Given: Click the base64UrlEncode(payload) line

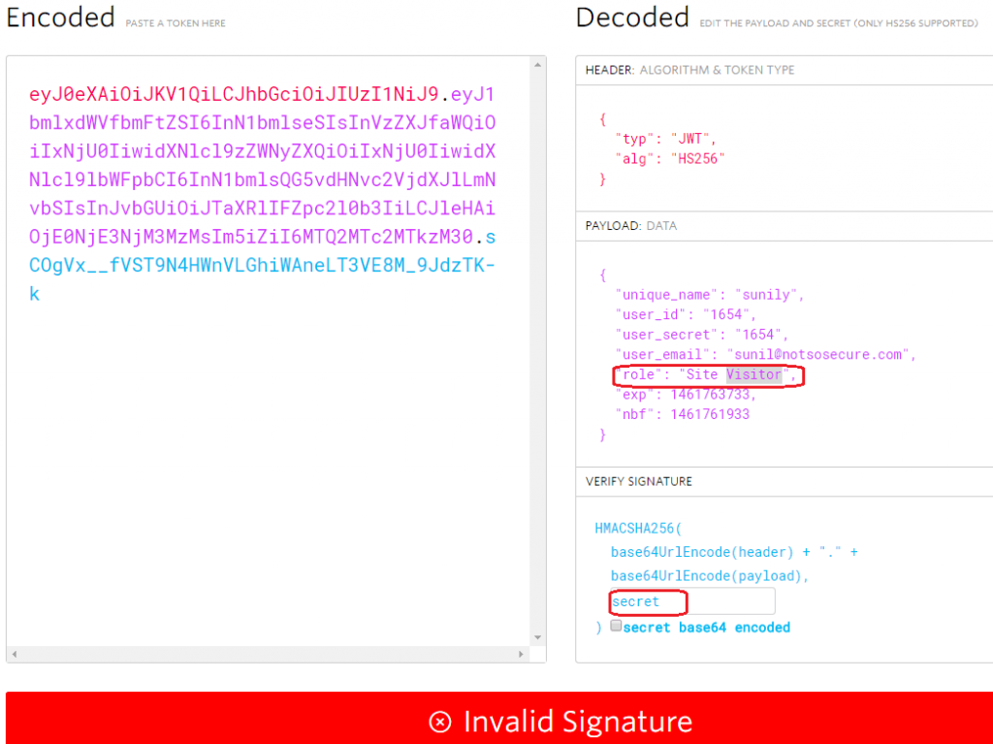Looking at the screenshot, I should 709,575.
